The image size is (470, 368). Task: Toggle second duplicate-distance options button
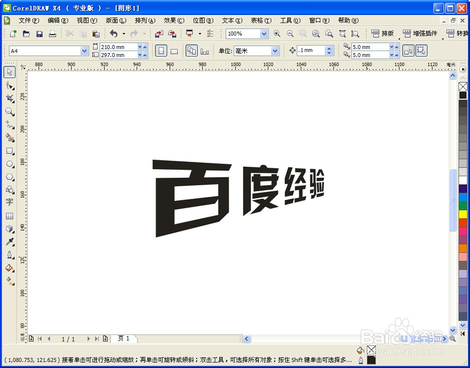tap(421, 51)
